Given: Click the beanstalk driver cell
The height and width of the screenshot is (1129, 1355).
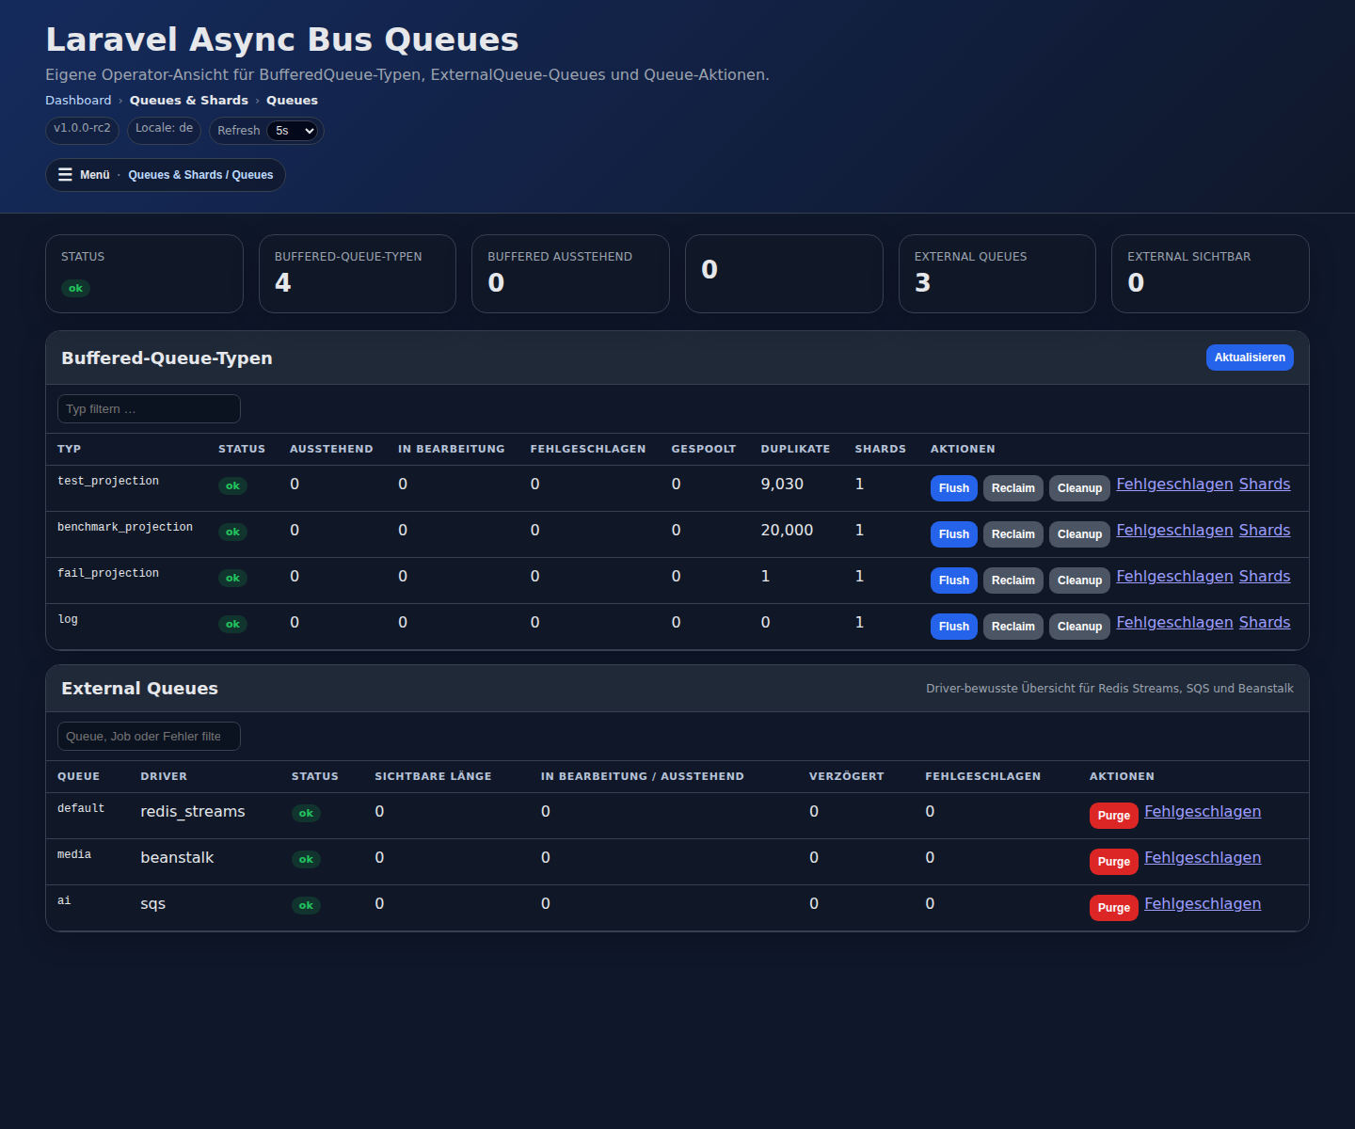Looking at the screenshot, I should pos(177,857).
